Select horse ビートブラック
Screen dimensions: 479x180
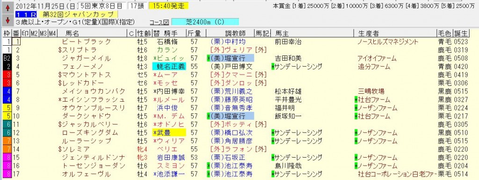(86, 42)
